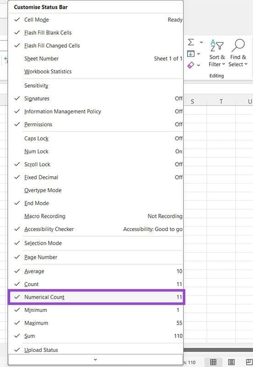Open the Sort & Filter tool
This screenshot has height=367, width=253.
point(217,53)
